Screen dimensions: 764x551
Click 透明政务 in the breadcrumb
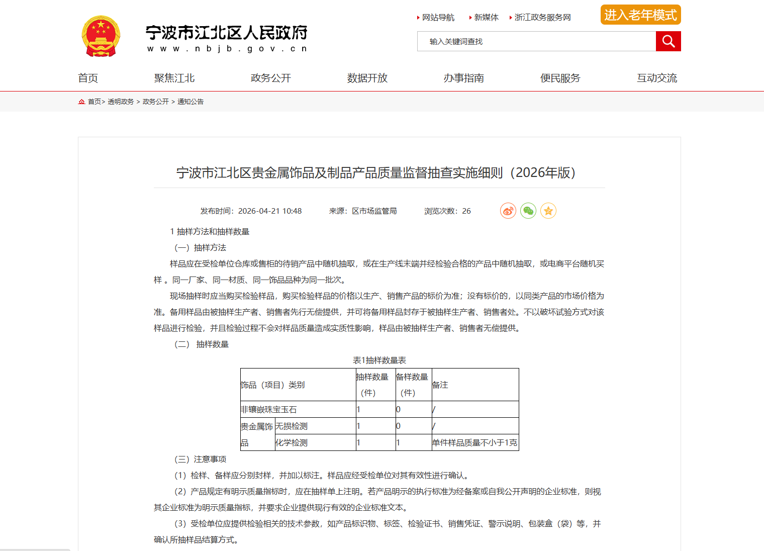[x=121, y=102]
